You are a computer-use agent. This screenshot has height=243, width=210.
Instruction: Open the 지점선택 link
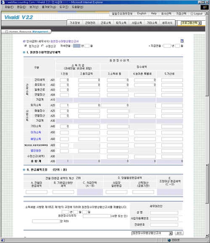[181, 13]
